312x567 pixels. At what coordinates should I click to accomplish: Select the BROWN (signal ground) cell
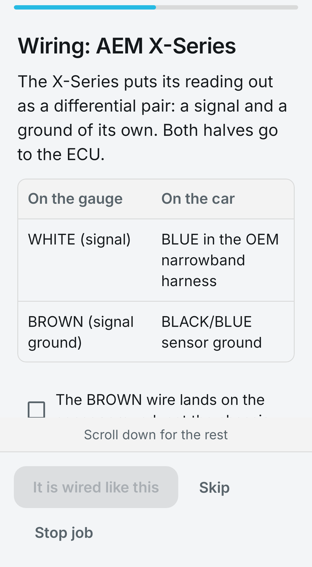click(81, 332)
